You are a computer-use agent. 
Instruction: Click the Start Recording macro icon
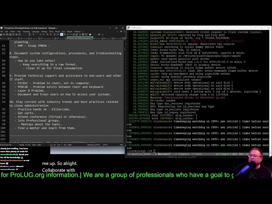90,34
